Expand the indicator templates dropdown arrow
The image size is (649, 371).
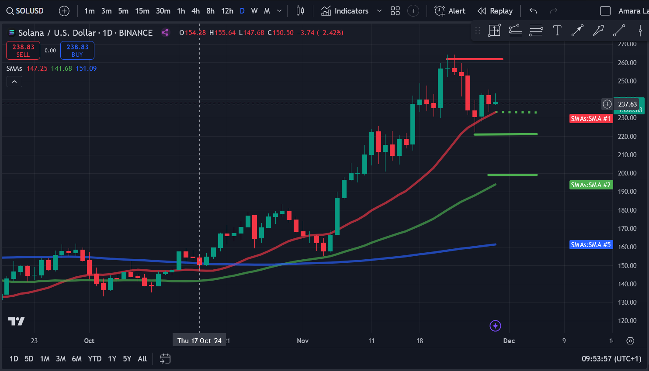tap(379, 11)
